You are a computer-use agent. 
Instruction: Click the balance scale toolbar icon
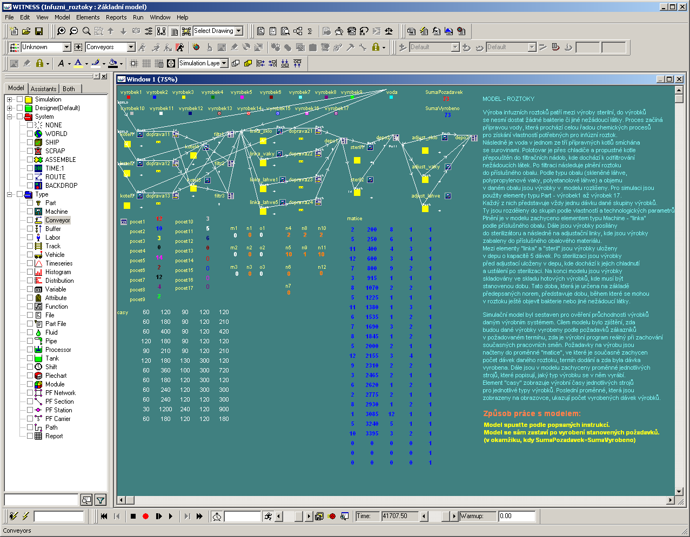[389, 31]
